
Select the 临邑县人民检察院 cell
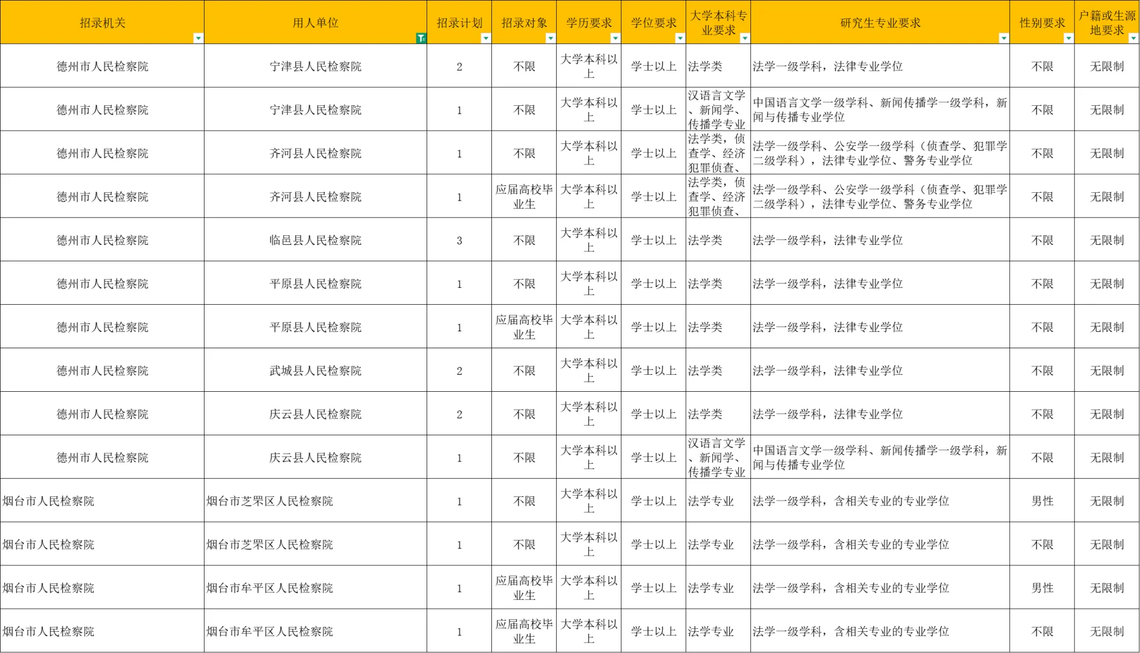coord(315,240)
